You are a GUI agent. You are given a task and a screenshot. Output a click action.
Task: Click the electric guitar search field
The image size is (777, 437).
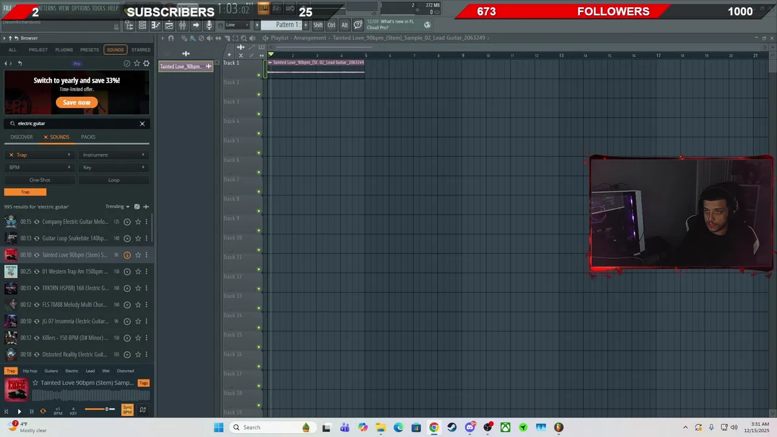point(76,124)
